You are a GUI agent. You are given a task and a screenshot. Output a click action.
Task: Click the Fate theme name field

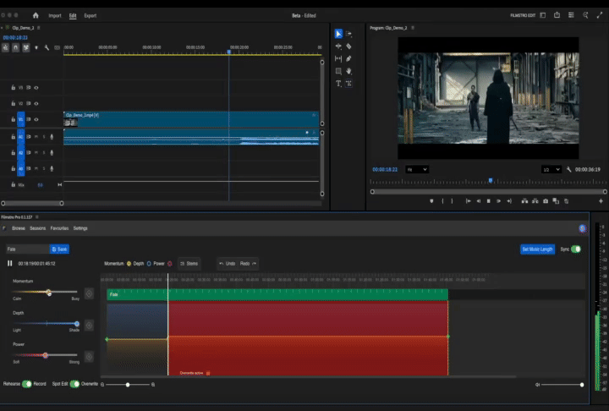[25, 249]
